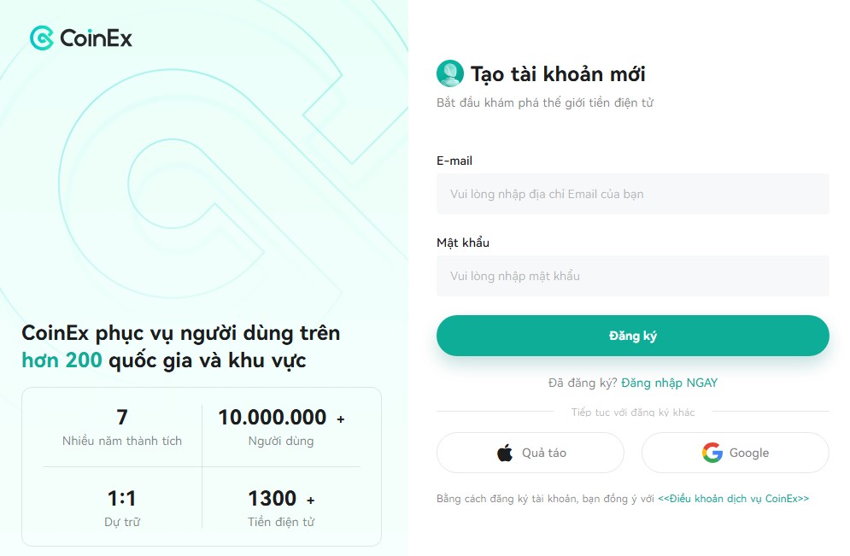Focus the E-mail address input field

tap(632, 194)
